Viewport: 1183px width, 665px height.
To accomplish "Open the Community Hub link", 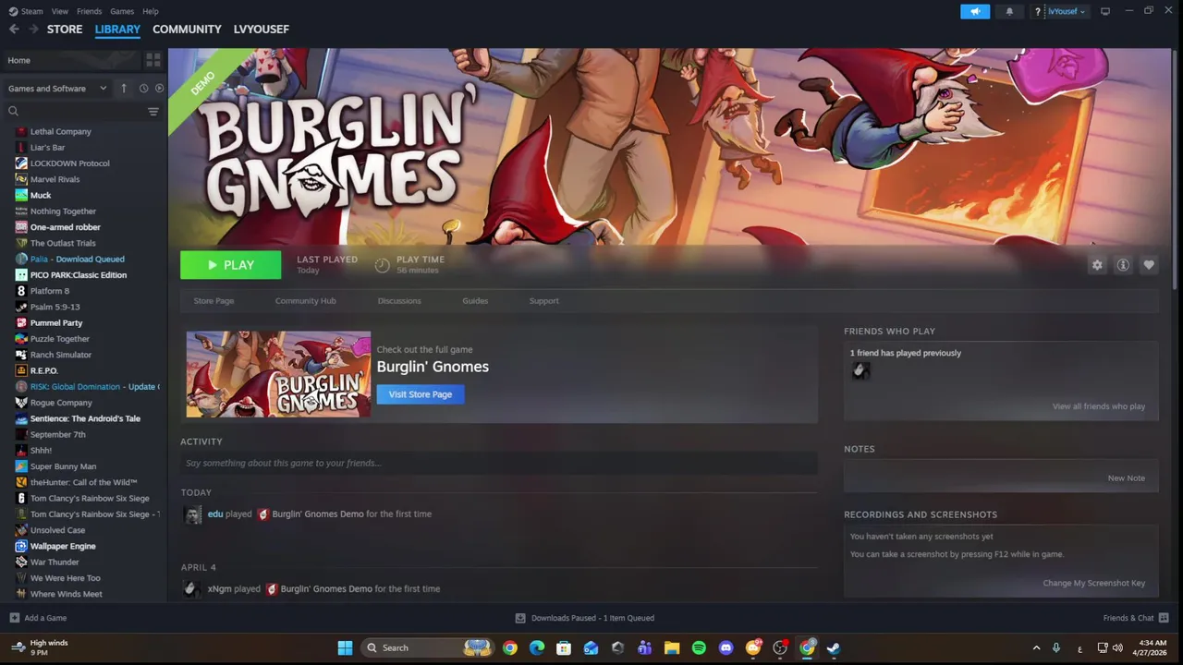I will tap(305, 301).
